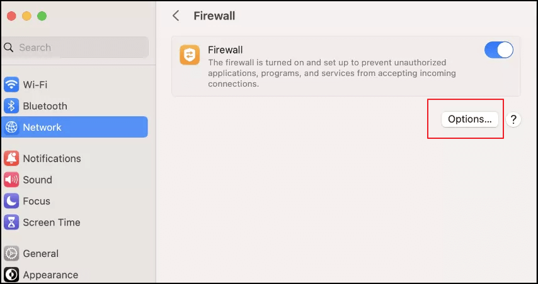This screenshot has height=284, width=538.
Task: Open Screen Time settings label
Action: pyautogui.click(x=52, y=222)
